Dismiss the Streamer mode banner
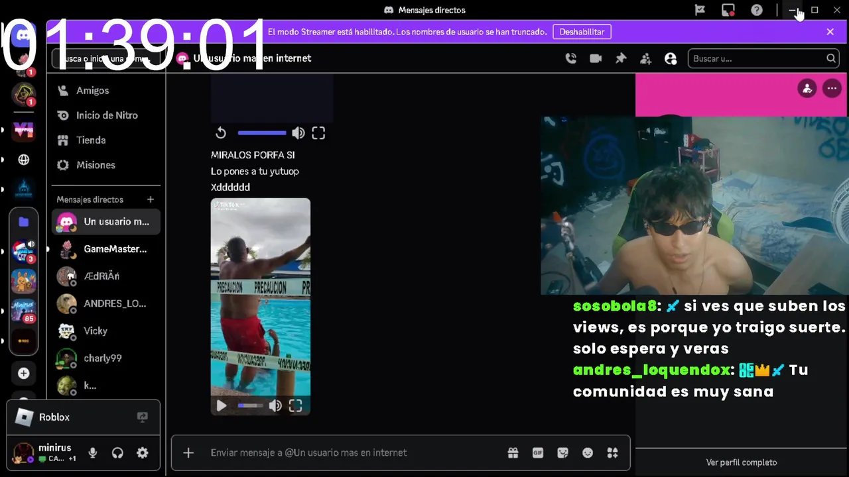Screen dimensions: 849x477 coord(830,32)
